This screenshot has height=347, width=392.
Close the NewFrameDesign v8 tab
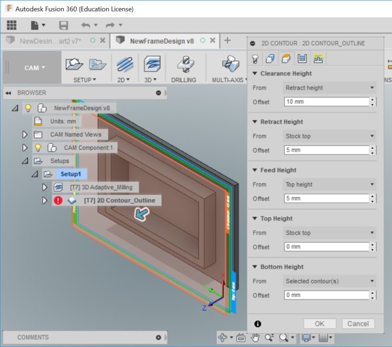[213, 40]
